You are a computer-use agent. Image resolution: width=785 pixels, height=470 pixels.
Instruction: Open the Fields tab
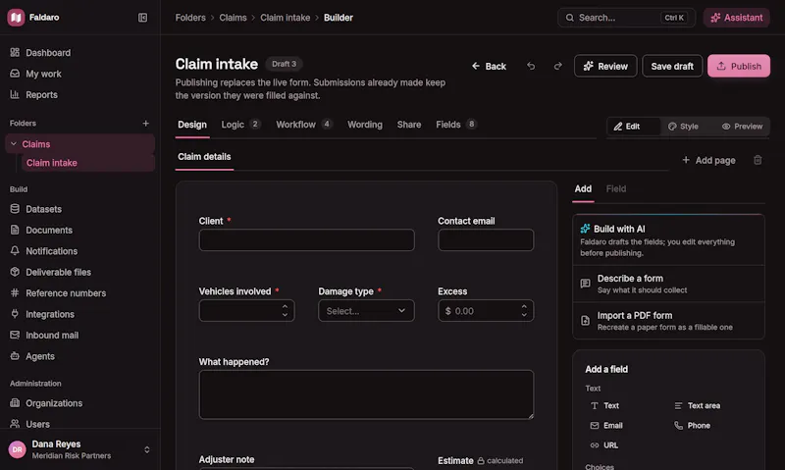pyautogui.click(x=456, y=125)
